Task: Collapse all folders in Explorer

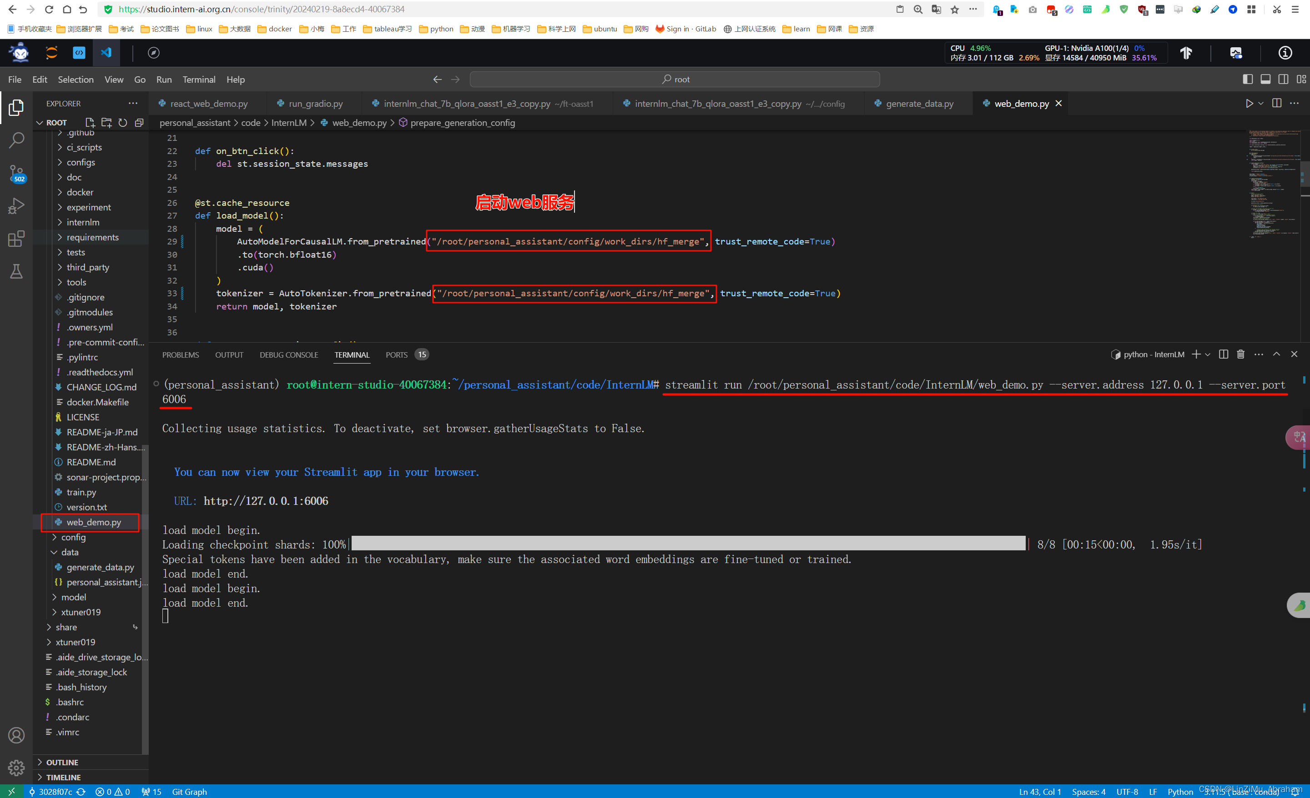Action: (139, 123)
